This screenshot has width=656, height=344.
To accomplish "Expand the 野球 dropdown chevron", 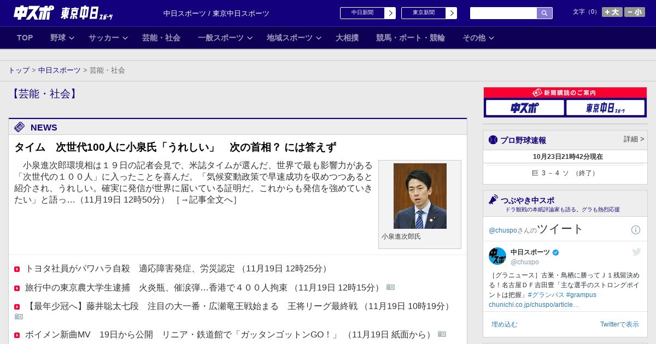I will pyautogui.click(x=72, y=38).
